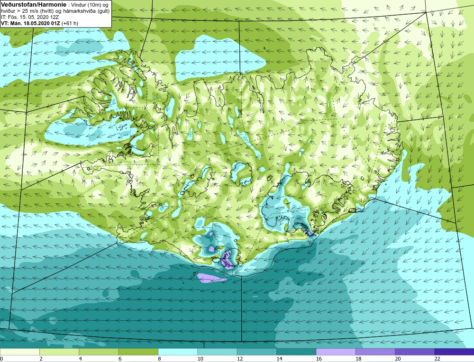
Task: Click the 'IT: Fös. 15. 05. 2020 12Z' text
Action: (x=30, y=17)
